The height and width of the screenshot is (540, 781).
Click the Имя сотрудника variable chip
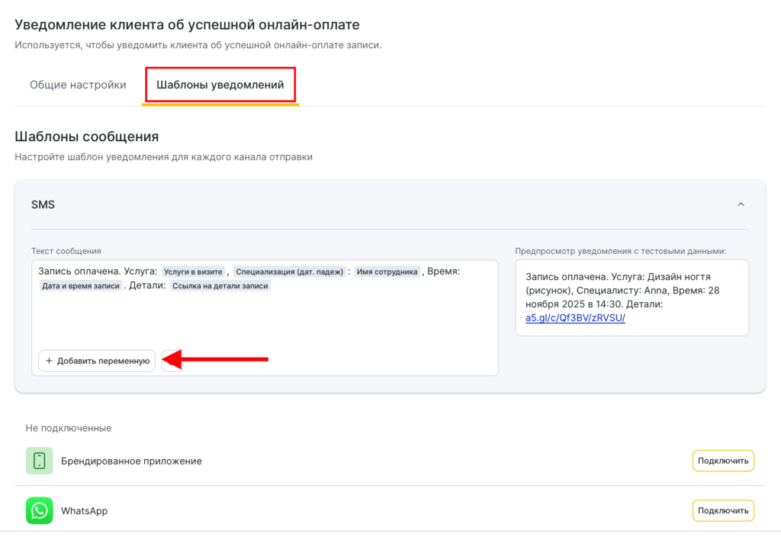pyautogui.click(x=387, y=272)
